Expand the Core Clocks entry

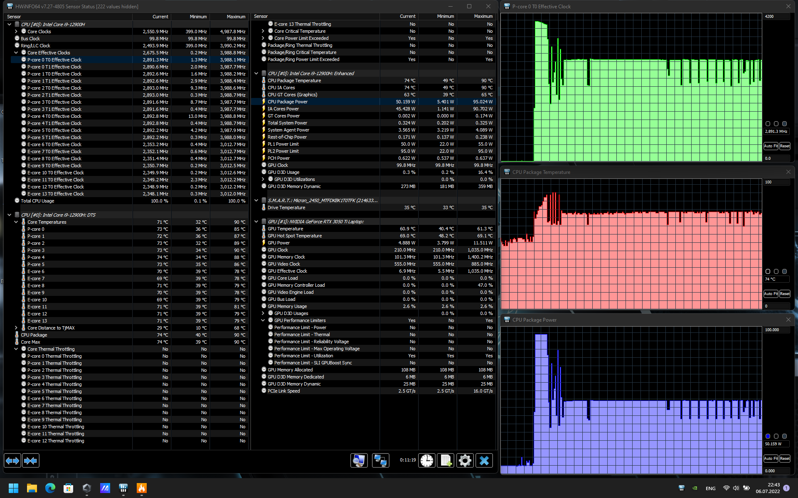pyautogui.click(x=16, y=32)
